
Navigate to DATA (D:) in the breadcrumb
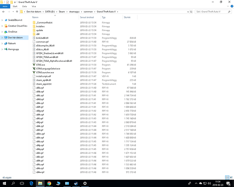tap(50, 12)
